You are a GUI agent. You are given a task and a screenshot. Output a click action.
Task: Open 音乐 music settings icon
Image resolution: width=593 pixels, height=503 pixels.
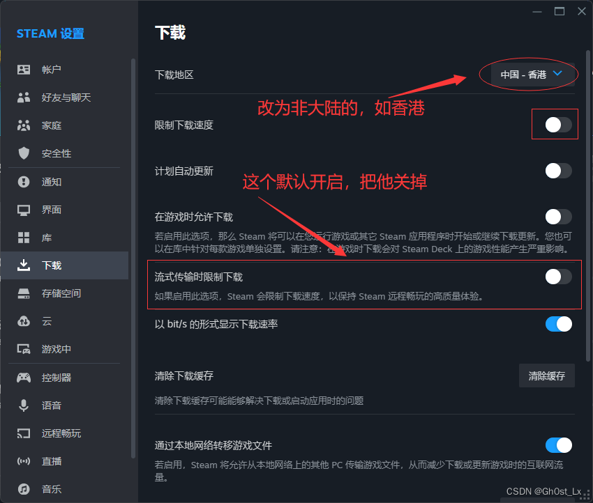(x=24, y=488)
